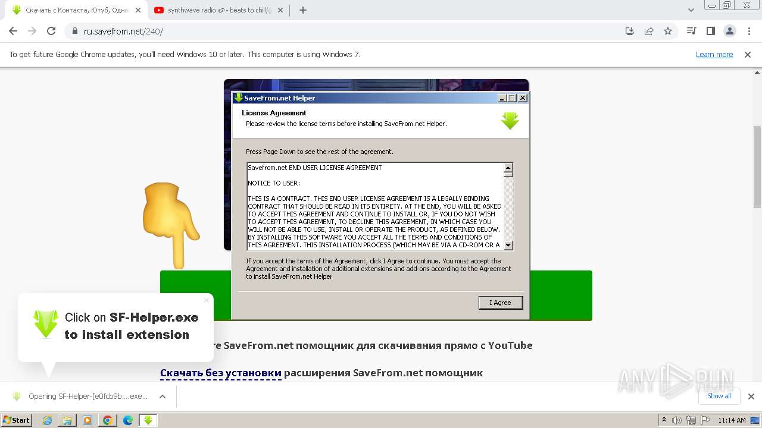Open File Explorer from taskbar
This screenshot has width=762, height=428.
[x=67, y=420]
